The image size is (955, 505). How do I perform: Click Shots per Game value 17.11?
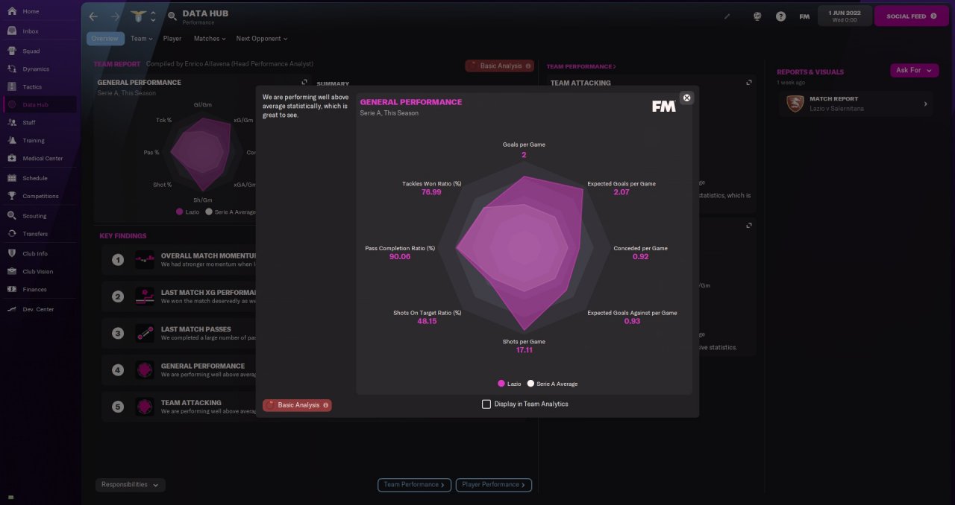click(x=524, y=350)
